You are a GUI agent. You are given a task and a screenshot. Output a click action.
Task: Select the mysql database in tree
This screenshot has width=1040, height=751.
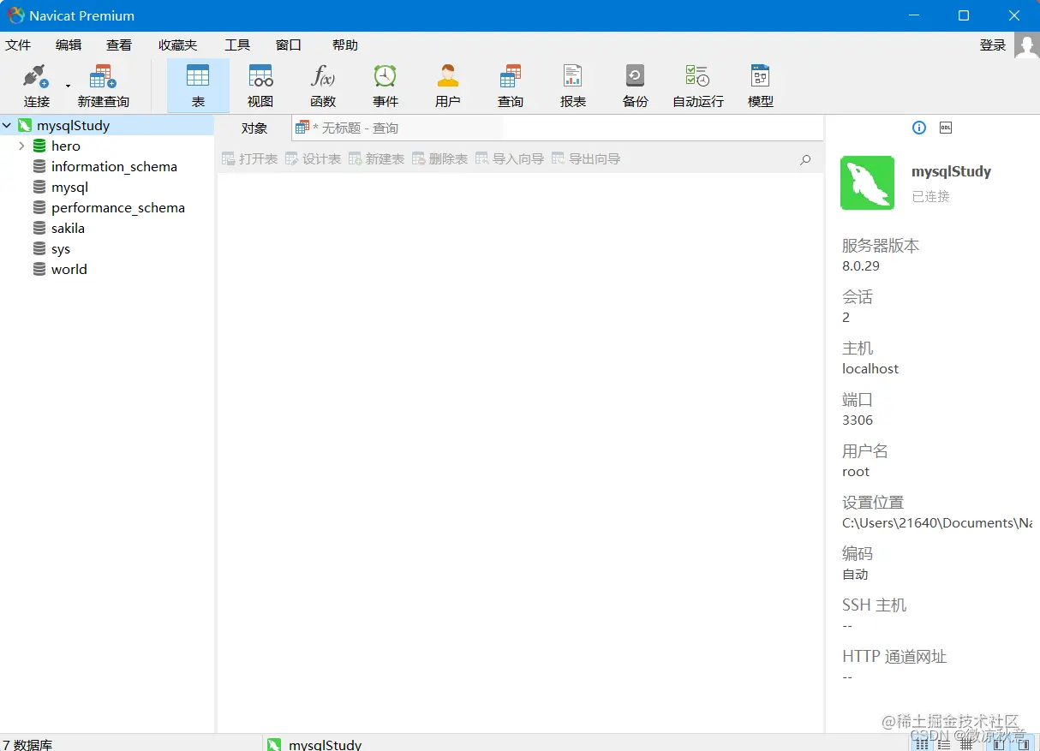[x=69, y=188]
